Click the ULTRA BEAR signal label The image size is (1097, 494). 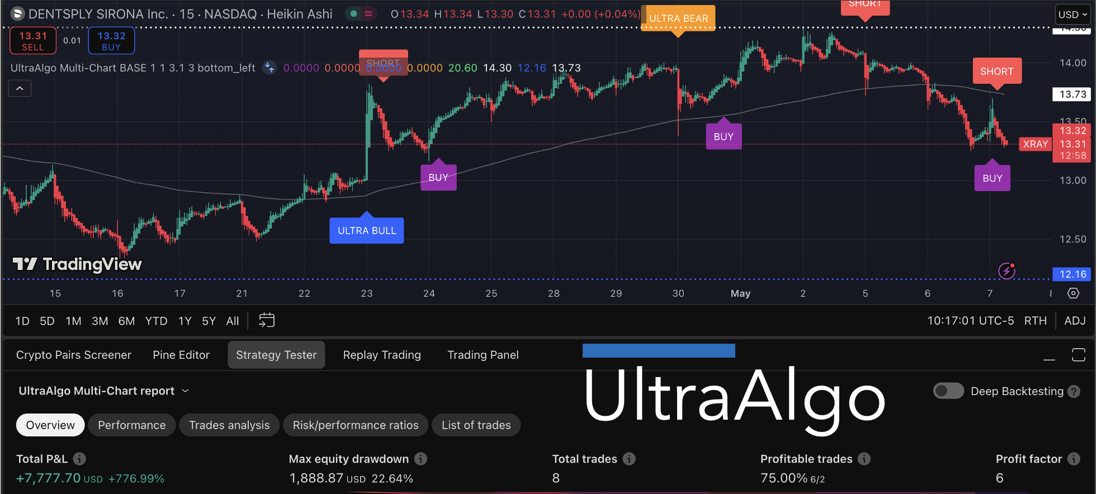[678, 18]
